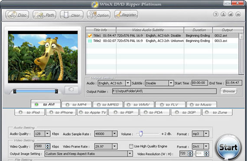The image size is (247, 161).
Task: Open the Audio track dropdown
Action: click(x=128, y=83)
